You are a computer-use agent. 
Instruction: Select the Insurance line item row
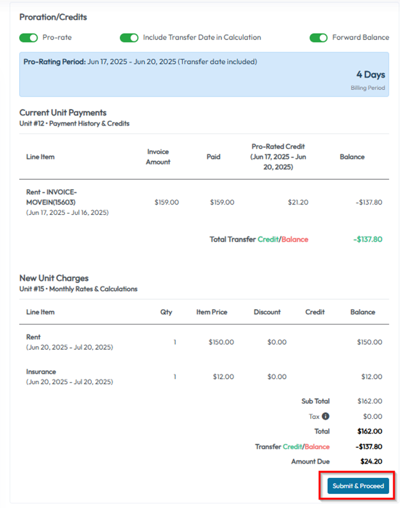[x=41, y=372]
